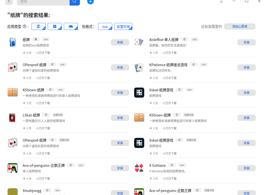Viewport: 265px width, 195px height.
Task: Install Xskat-纸牌游戏 如意玲珑 version
Action: [x=246, y=143]
